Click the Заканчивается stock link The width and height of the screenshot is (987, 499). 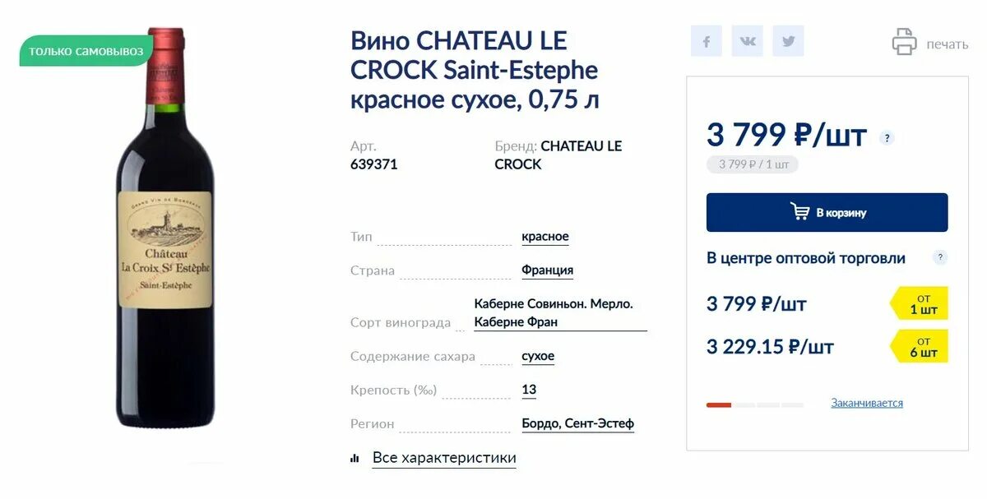(x=867, y=403)
